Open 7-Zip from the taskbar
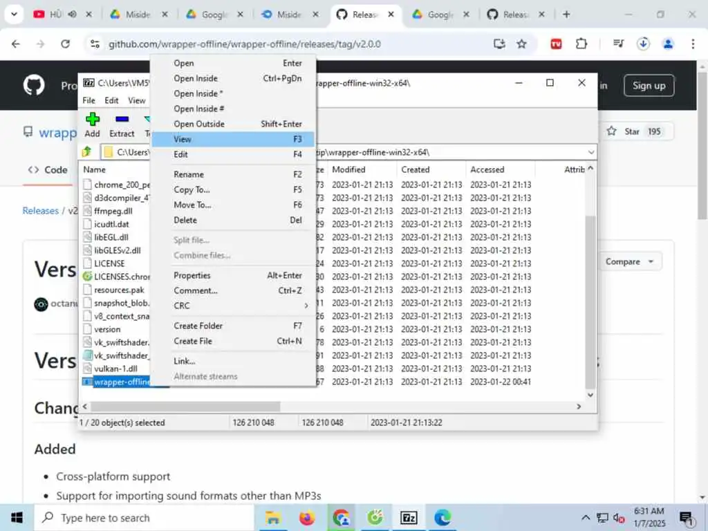This screenshot has height=531, width=708. pyautogui.click(x=409, y=517)
